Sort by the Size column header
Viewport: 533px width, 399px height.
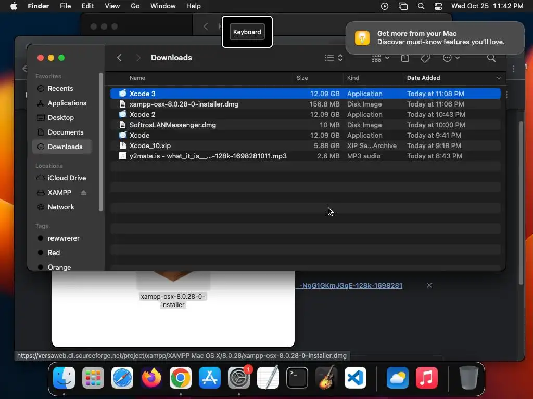[302, 78]
